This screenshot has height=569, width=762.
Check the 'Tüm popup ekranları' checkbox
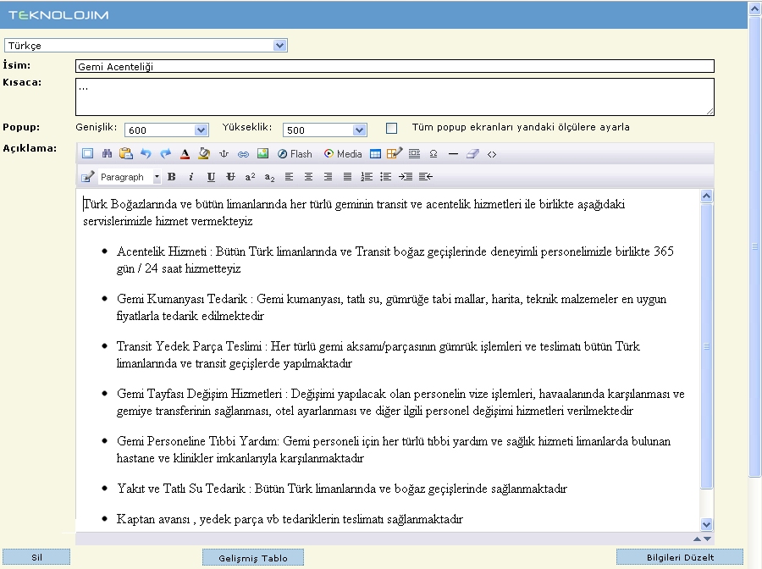click(x=391, y=129)
